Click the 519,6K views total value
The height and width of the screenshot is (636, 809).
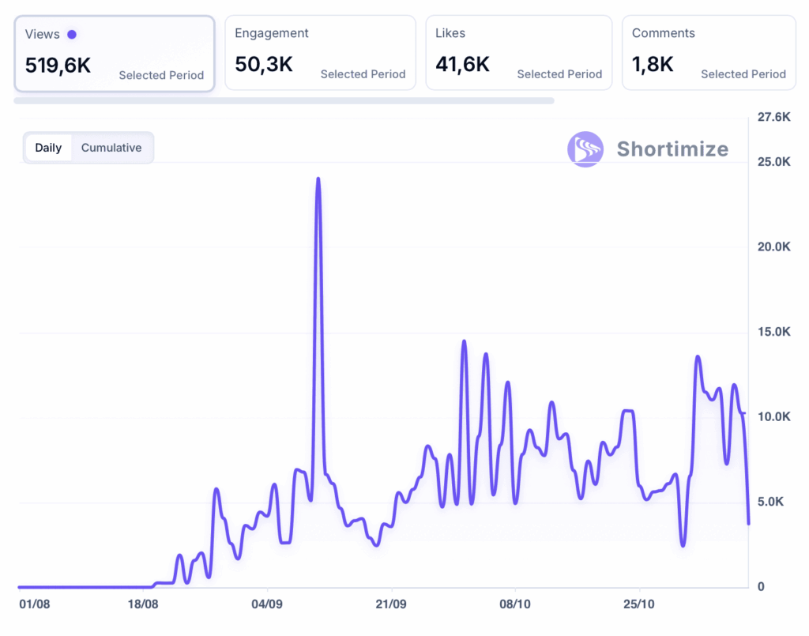point(58,65)
